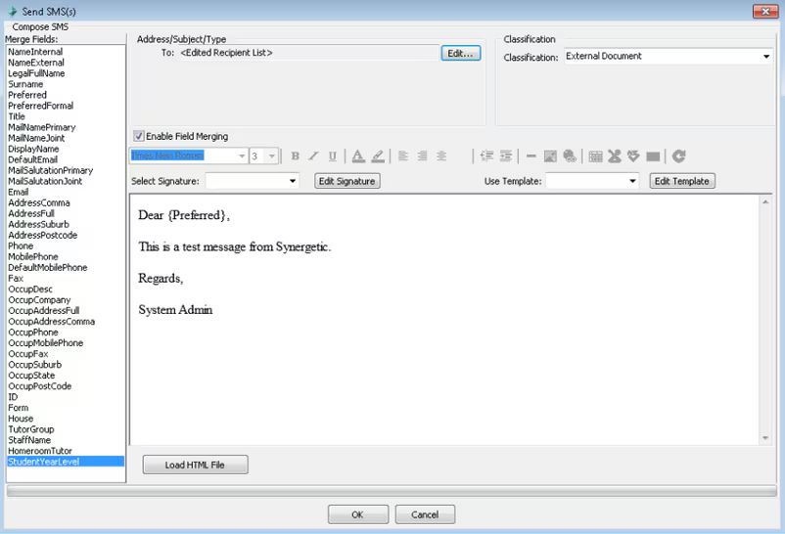
Task: Click the Edit recipient list button
Action: [x=461, y=53]
